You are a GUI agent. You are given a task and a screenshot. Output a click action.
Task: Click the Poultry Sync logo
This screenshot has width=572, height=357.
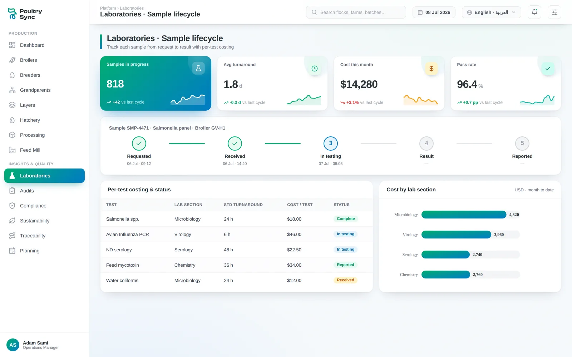pos(25,14)
